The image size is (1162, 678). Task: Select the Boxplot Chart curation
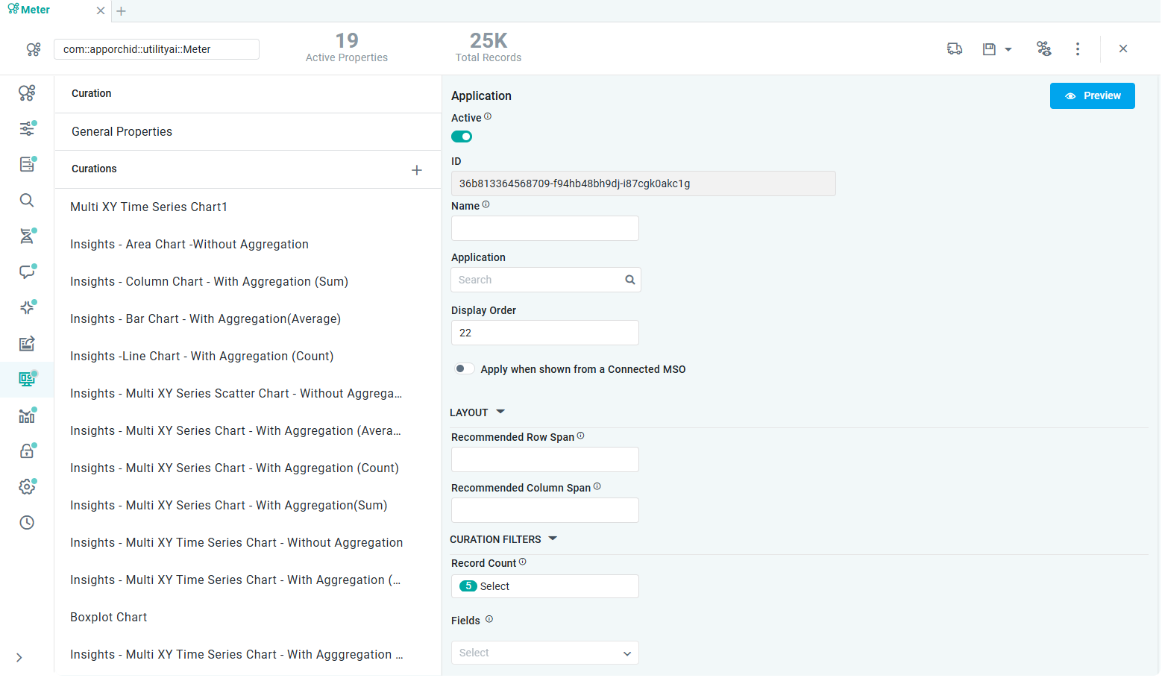[x=109, y=618]
